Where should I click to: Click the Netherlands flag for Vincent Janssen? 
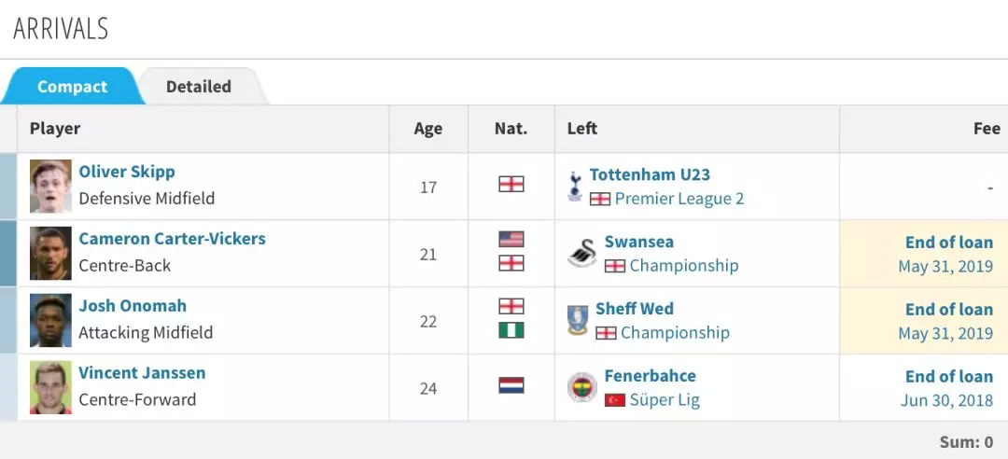(x=511, y=385)
